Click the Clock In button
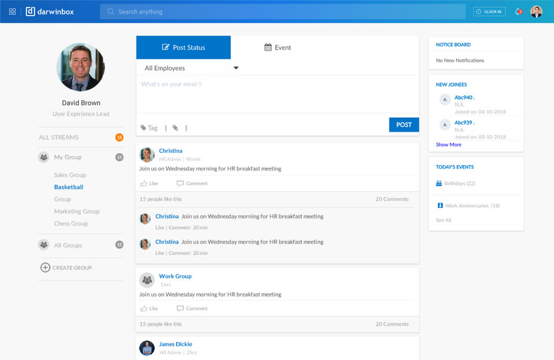 (x=489, y=12)
